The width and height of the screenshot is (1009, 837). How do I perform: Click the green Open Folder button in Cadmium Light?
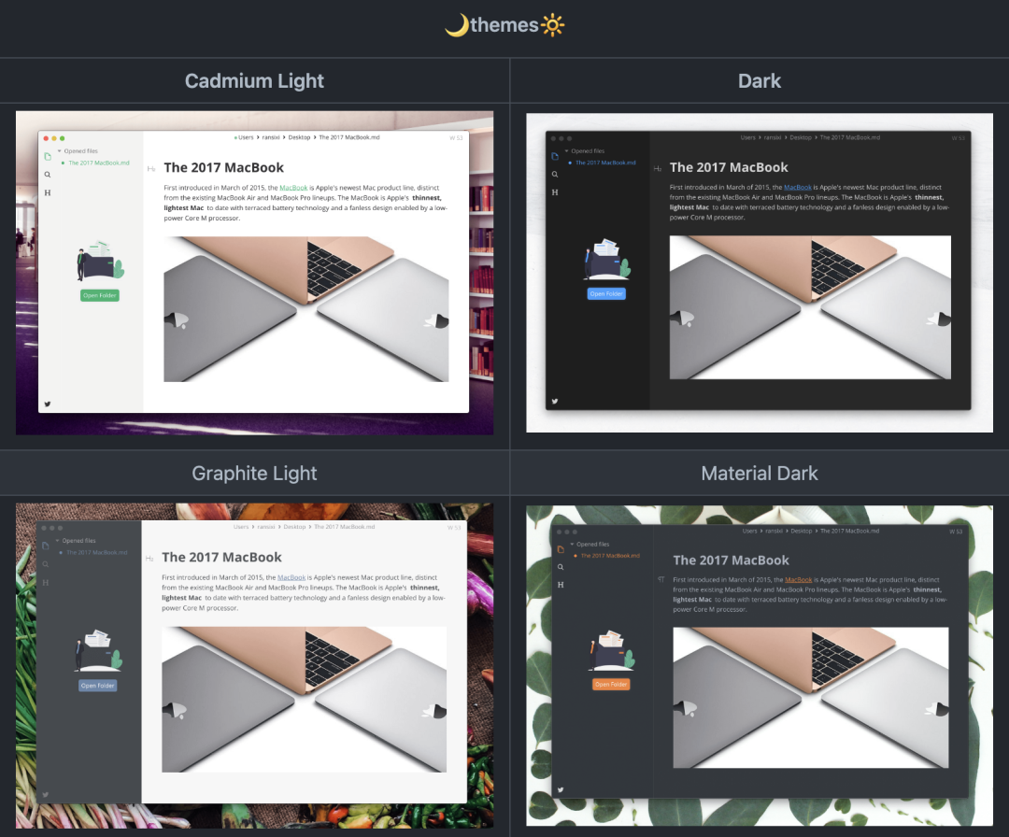(x=100, y=295)
